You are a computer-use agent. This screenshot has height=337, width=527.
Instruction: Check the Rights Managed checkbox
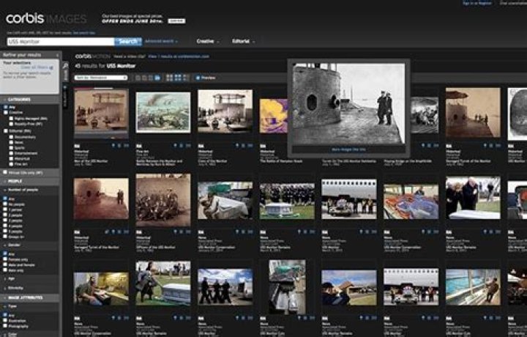(11, 119)
